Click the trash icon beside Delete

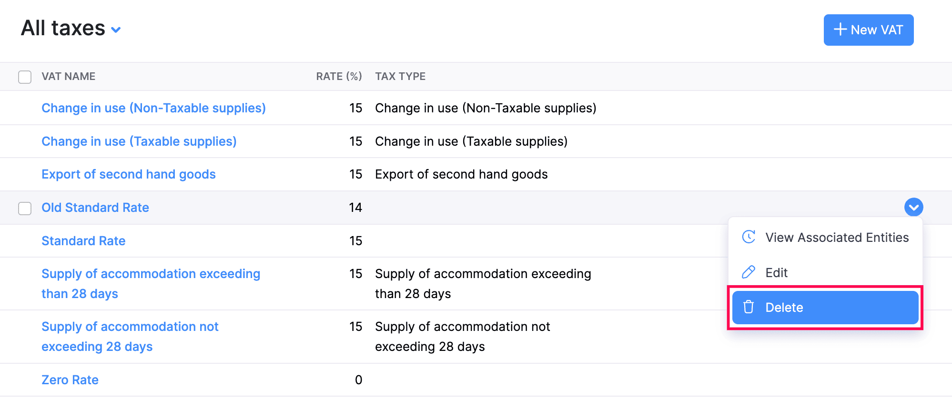[x=749, y=307]
